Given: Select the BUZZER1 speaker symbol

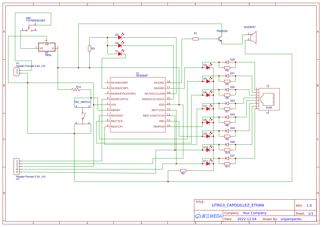Looking at the screenshot, I should (254, 37).
